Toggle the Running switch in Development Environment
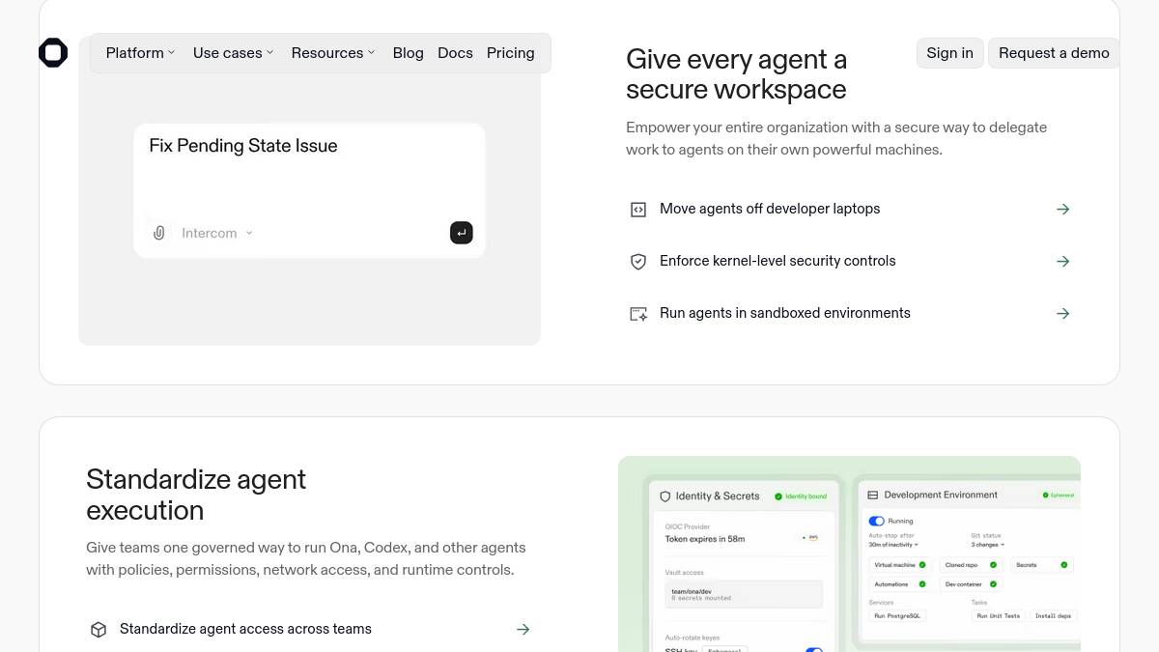Viewport: 1159px width, 652px height. tap(877, 521)
